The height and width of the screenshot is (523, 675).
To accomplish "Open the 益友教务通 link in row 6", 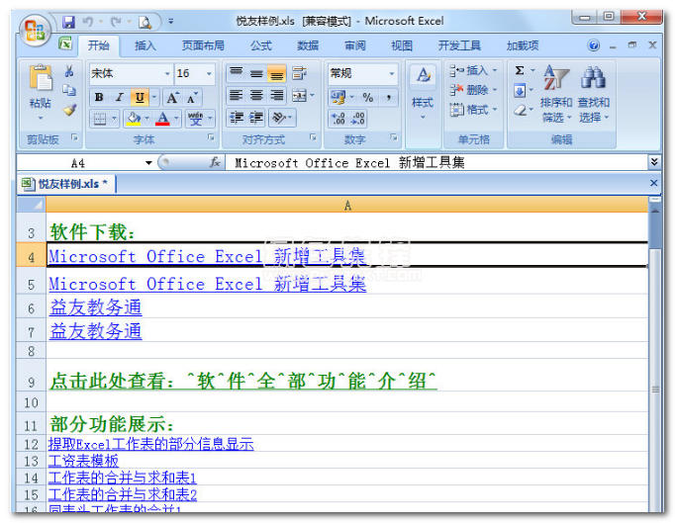I will pyautogui.click(x=96, y=307).
